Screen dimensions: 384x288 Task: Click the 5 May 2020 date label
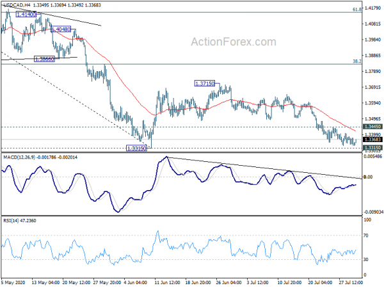coord(13,283)
